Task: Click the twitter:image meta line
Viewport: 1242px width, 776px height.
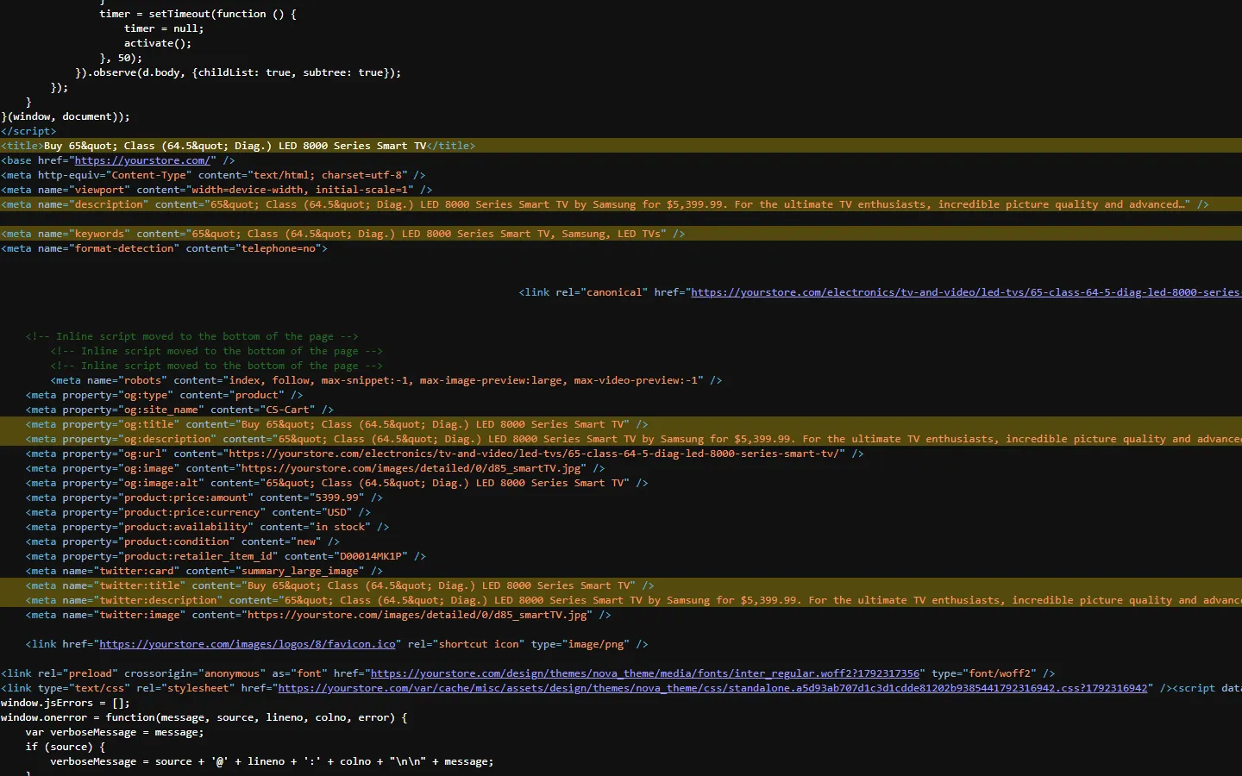Action: click(318, 615)
